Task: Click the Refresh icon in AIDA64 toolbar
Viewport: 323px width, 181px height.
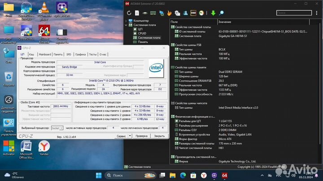Action: tap(129, 13)
